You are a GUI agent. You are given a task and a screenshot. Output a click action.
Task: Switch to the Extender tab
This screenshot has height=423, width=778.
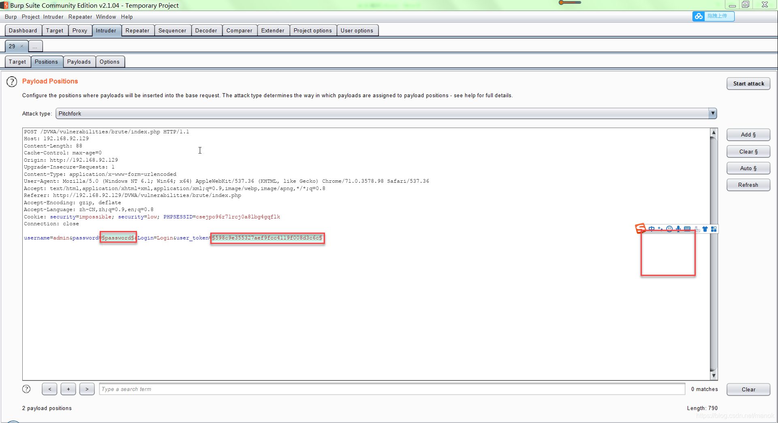click(273, 30)
